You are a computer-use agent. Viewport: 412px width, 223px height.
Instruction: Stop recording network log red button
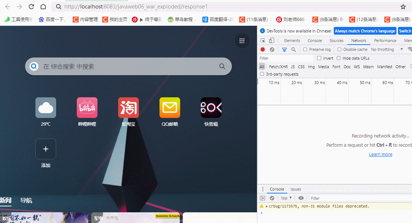(262, 49)
